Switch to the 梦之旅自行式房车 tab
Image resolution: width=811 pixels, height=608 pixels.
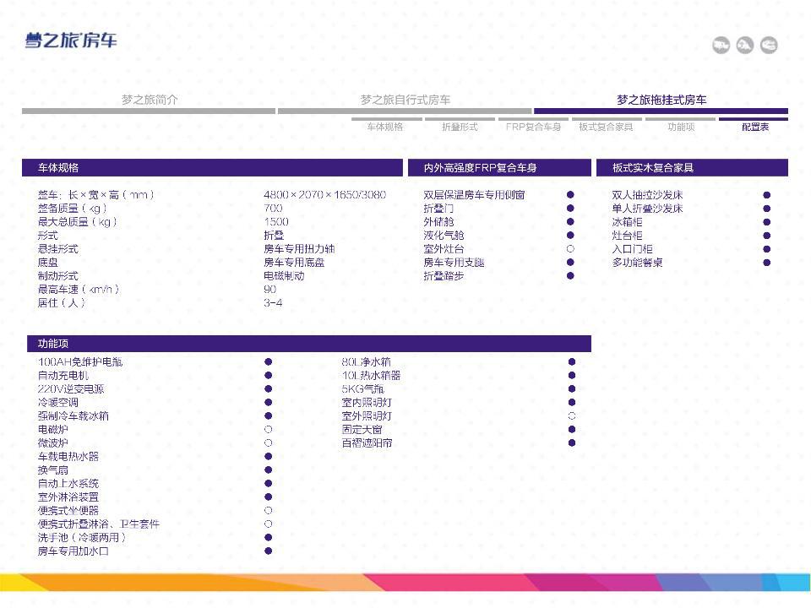point(405,100)
